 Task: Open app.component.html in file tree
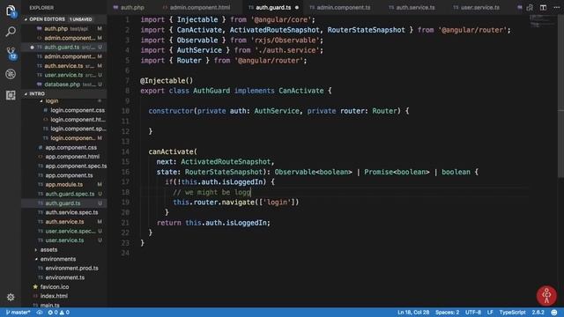64,157
